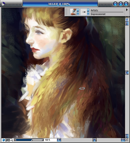
Task: Expand the brush selector flyout menu triangle
Action: [x=127, y=10]
